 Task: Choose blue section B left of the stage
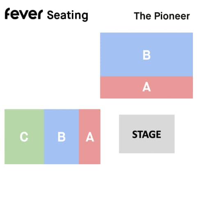[x=62, y=137]
